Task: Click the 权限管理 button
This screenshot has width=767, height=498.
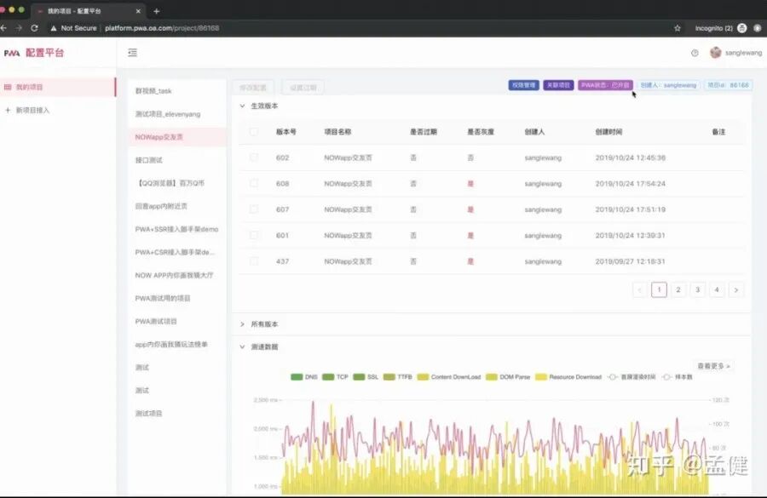Action: 522,85
